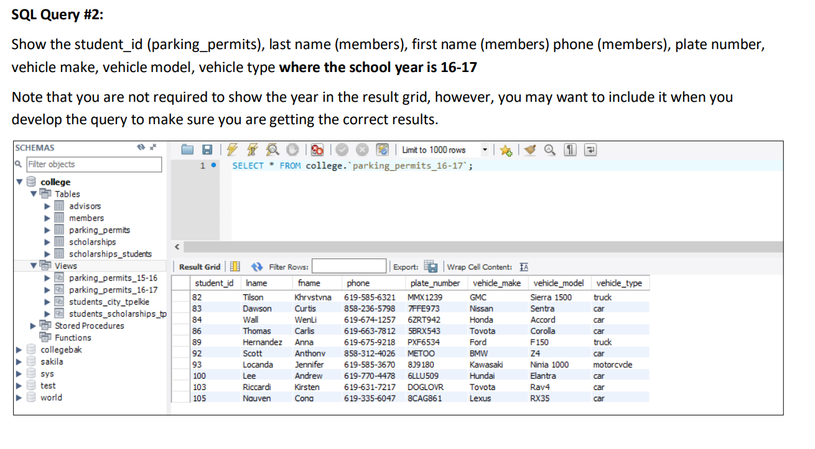Image resolution: width=815 pixels, height=449 pixels.
Task: Expand the parking_permits table
Action: click(x=47, y=230)
